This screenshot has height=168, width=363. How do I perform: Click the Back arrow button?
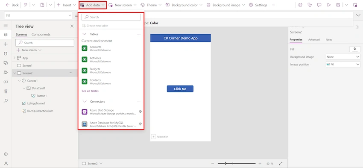12,5
